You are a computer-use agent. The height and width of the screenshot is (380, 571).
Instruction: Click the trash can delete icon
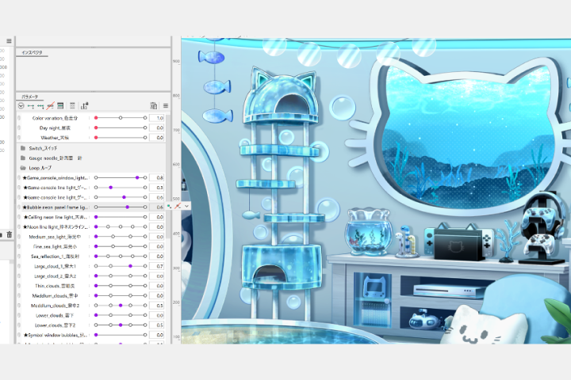click(x=10, y=234)
